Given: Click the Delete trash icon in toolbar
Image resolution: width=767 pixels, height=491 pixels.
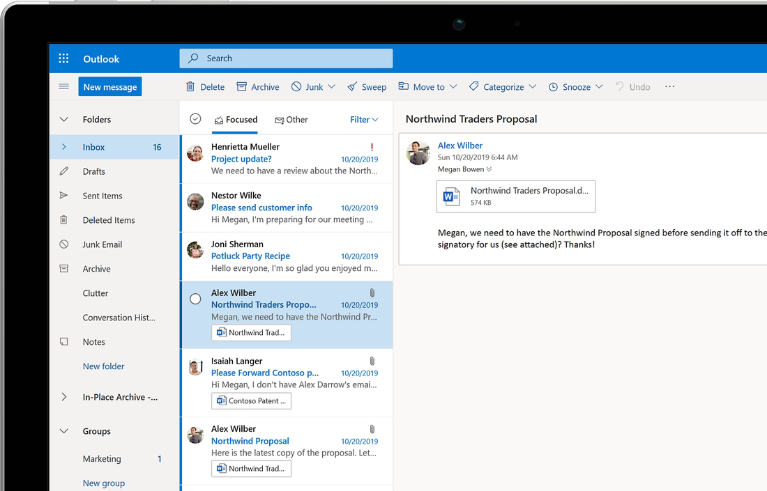Looking at the screenshot, I should point(190,86).
